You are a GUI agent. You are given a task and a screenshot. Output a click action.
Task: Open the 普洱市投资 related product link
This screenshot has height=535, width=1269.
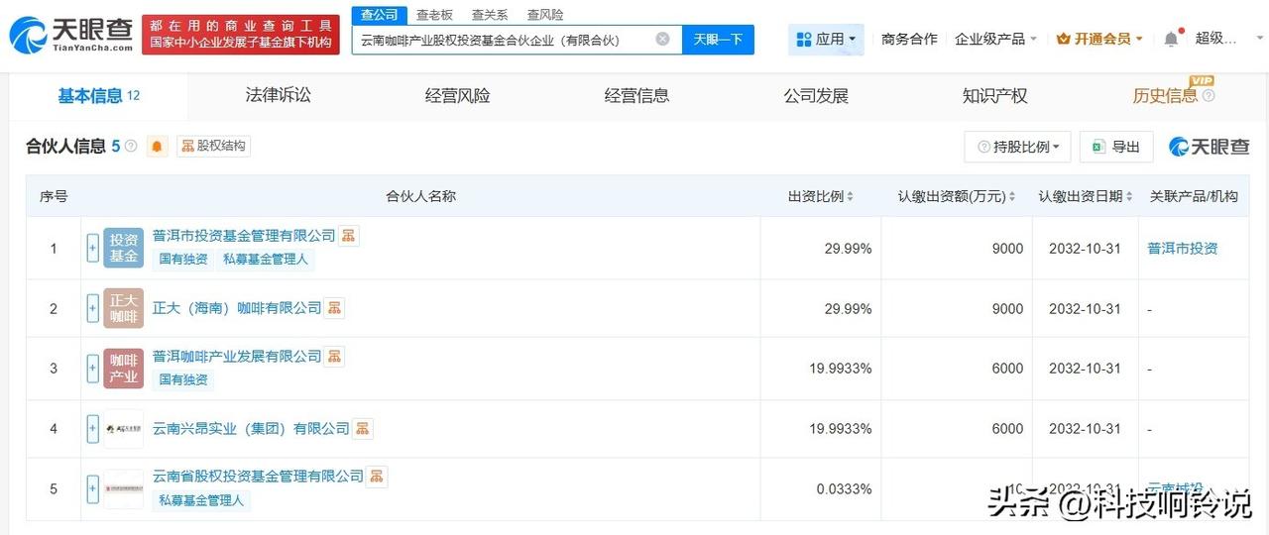point(1183,249)
